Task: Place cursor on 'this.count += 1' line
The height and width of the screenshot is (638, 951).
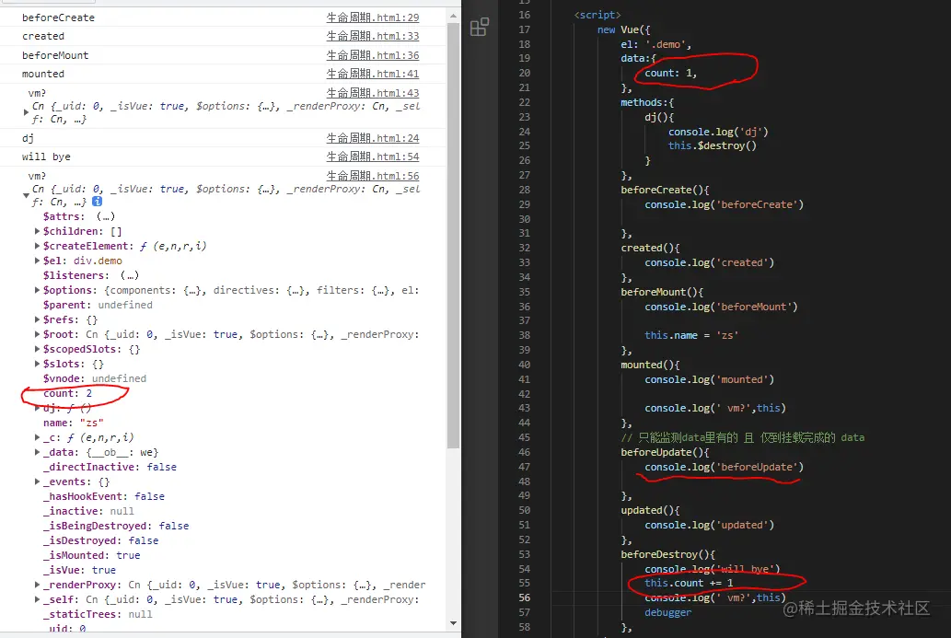Action: coord(689,583)
